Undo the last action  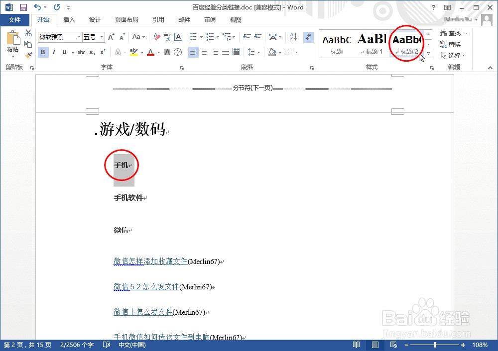pyautogui.click(x=37, y=7)
